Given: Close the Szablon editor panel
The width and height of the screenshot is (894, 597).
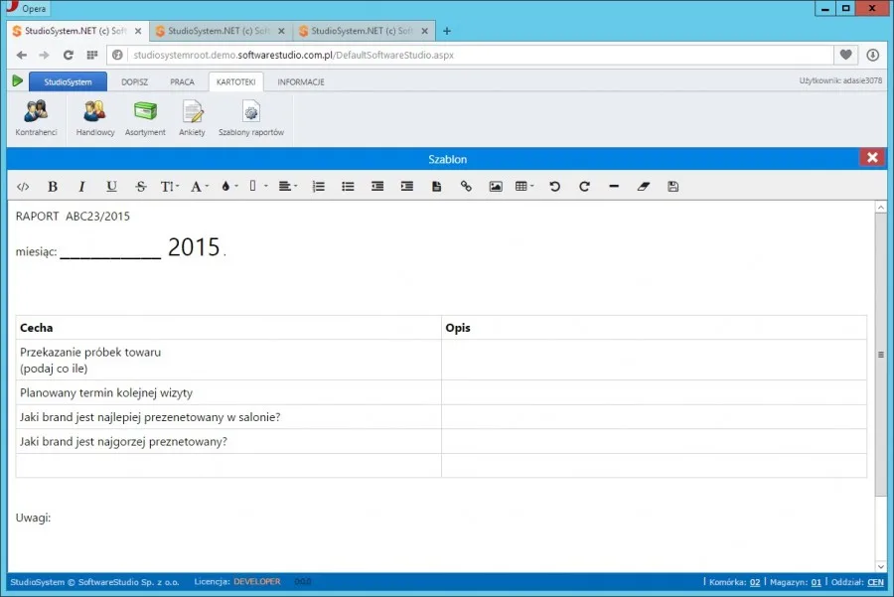Looking at the screenshot, I should [872, 157].
